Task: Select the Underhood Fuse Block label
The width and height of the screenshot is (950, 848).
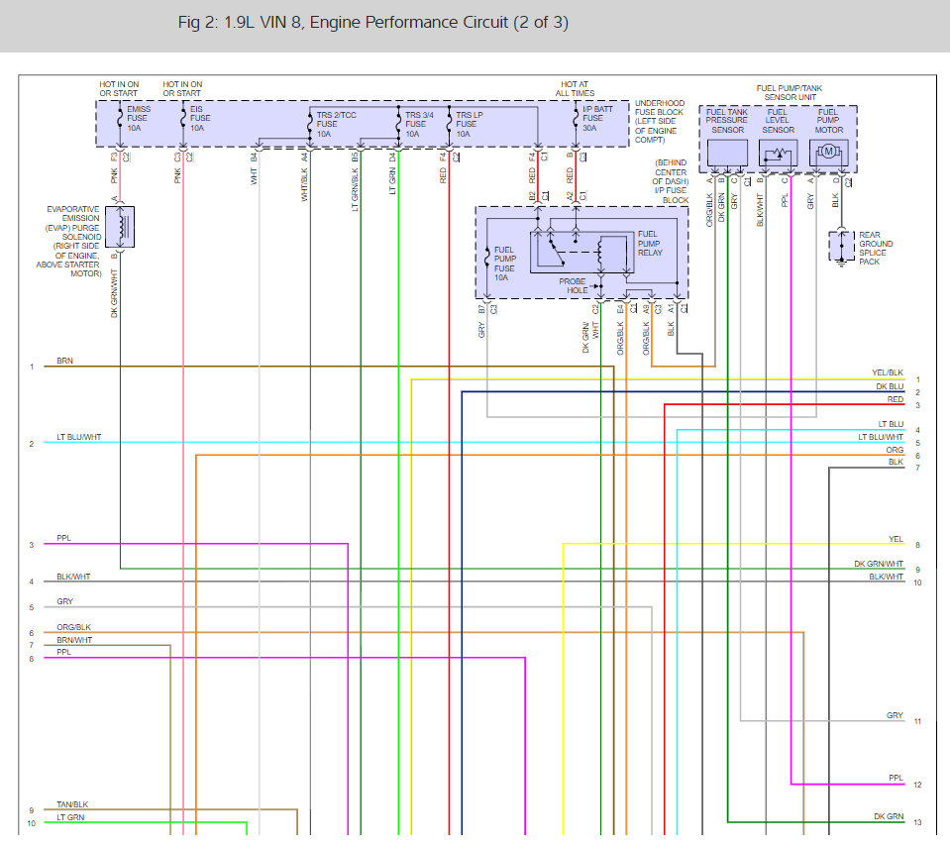Action: (x=659, y=121)
